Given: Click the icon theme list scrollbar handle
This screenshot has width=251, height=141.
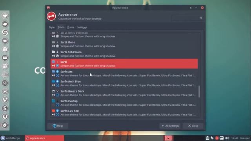Looking at the screenshot, I should tap(199, 91).
